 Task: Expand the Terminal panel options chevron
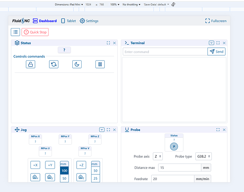[211, 43]
